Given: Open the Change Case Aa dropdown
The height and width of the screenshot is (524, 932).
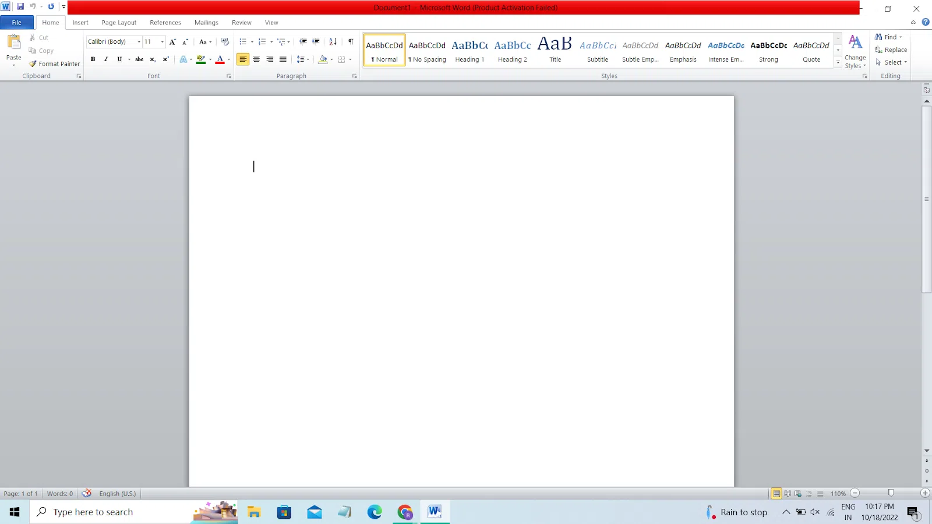Looking at the screenshot, I should (205, 42).
